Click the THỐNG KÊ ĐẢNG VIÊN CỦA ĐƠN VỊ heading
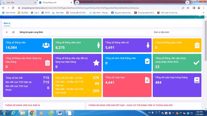207x116 pixels. click(x=22, y=105)
